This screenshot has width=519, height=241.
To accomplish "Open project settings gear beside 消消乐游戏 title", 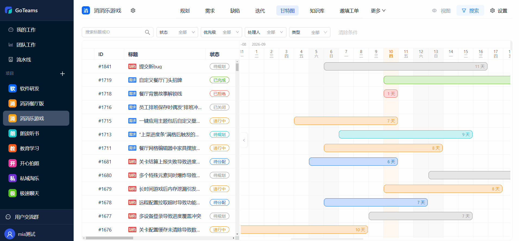I will pyautogui.click(x=133, y=11).
